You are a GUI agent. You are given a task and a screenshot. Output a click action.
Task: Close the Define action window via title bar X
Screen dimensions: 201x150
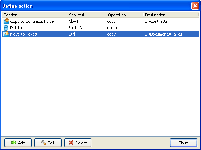195,6
